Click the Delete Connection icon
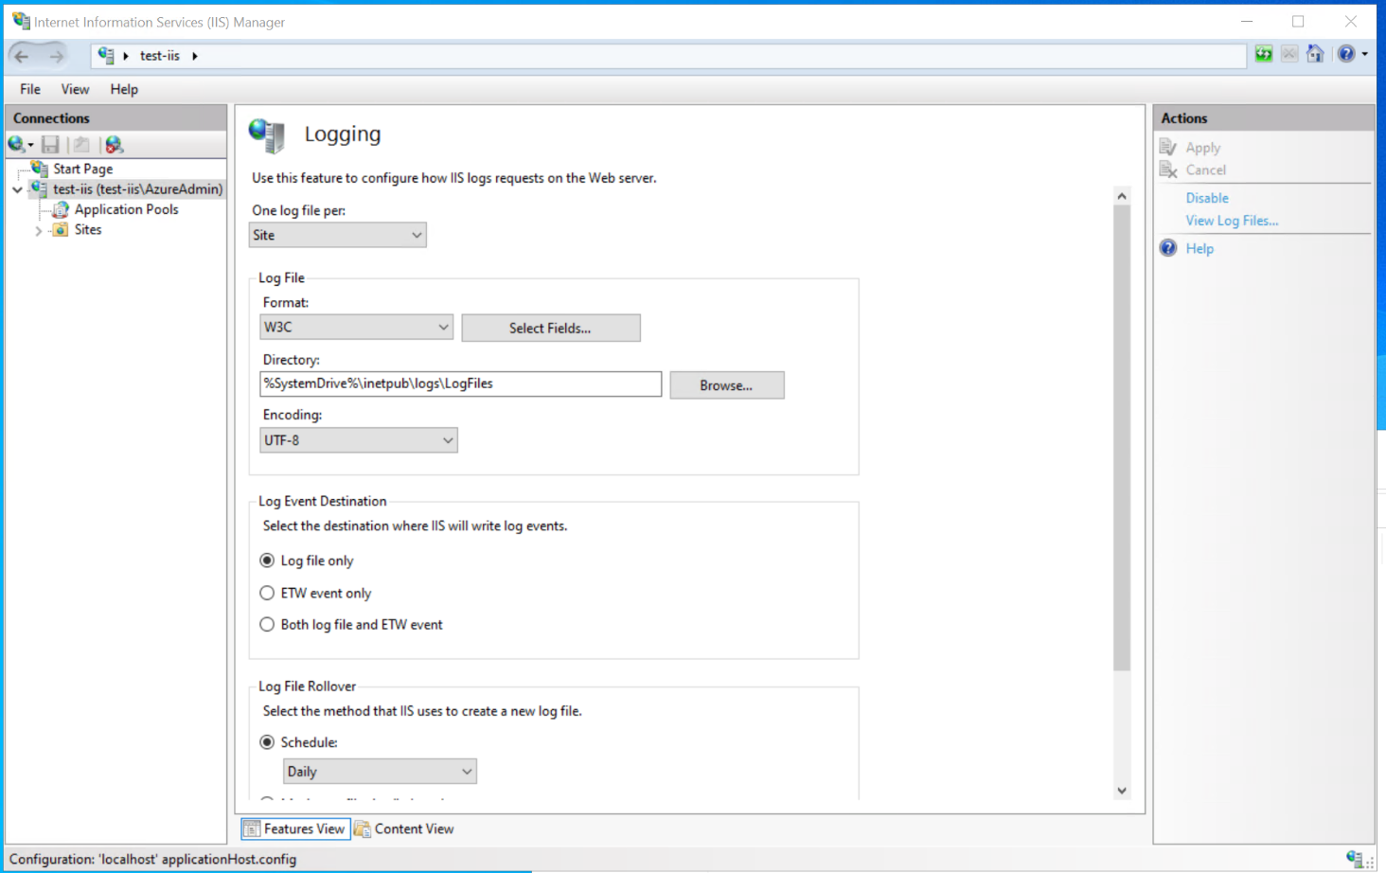Viewport: 1386px width, 873px height. click(114, 145)
